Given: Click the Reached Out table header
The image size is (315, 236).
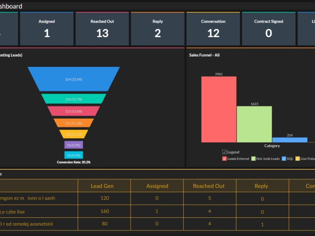Looking at the screenshot, I should click(209, 186).
